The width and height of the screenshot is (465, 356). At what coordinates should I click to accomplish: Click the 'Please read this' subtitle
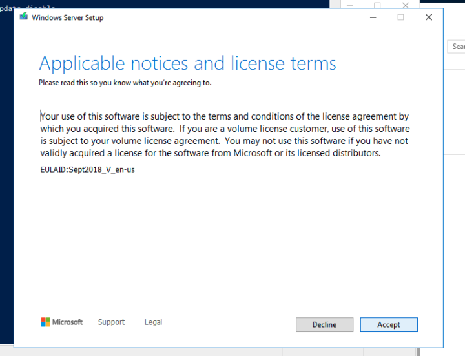[125, 83]
